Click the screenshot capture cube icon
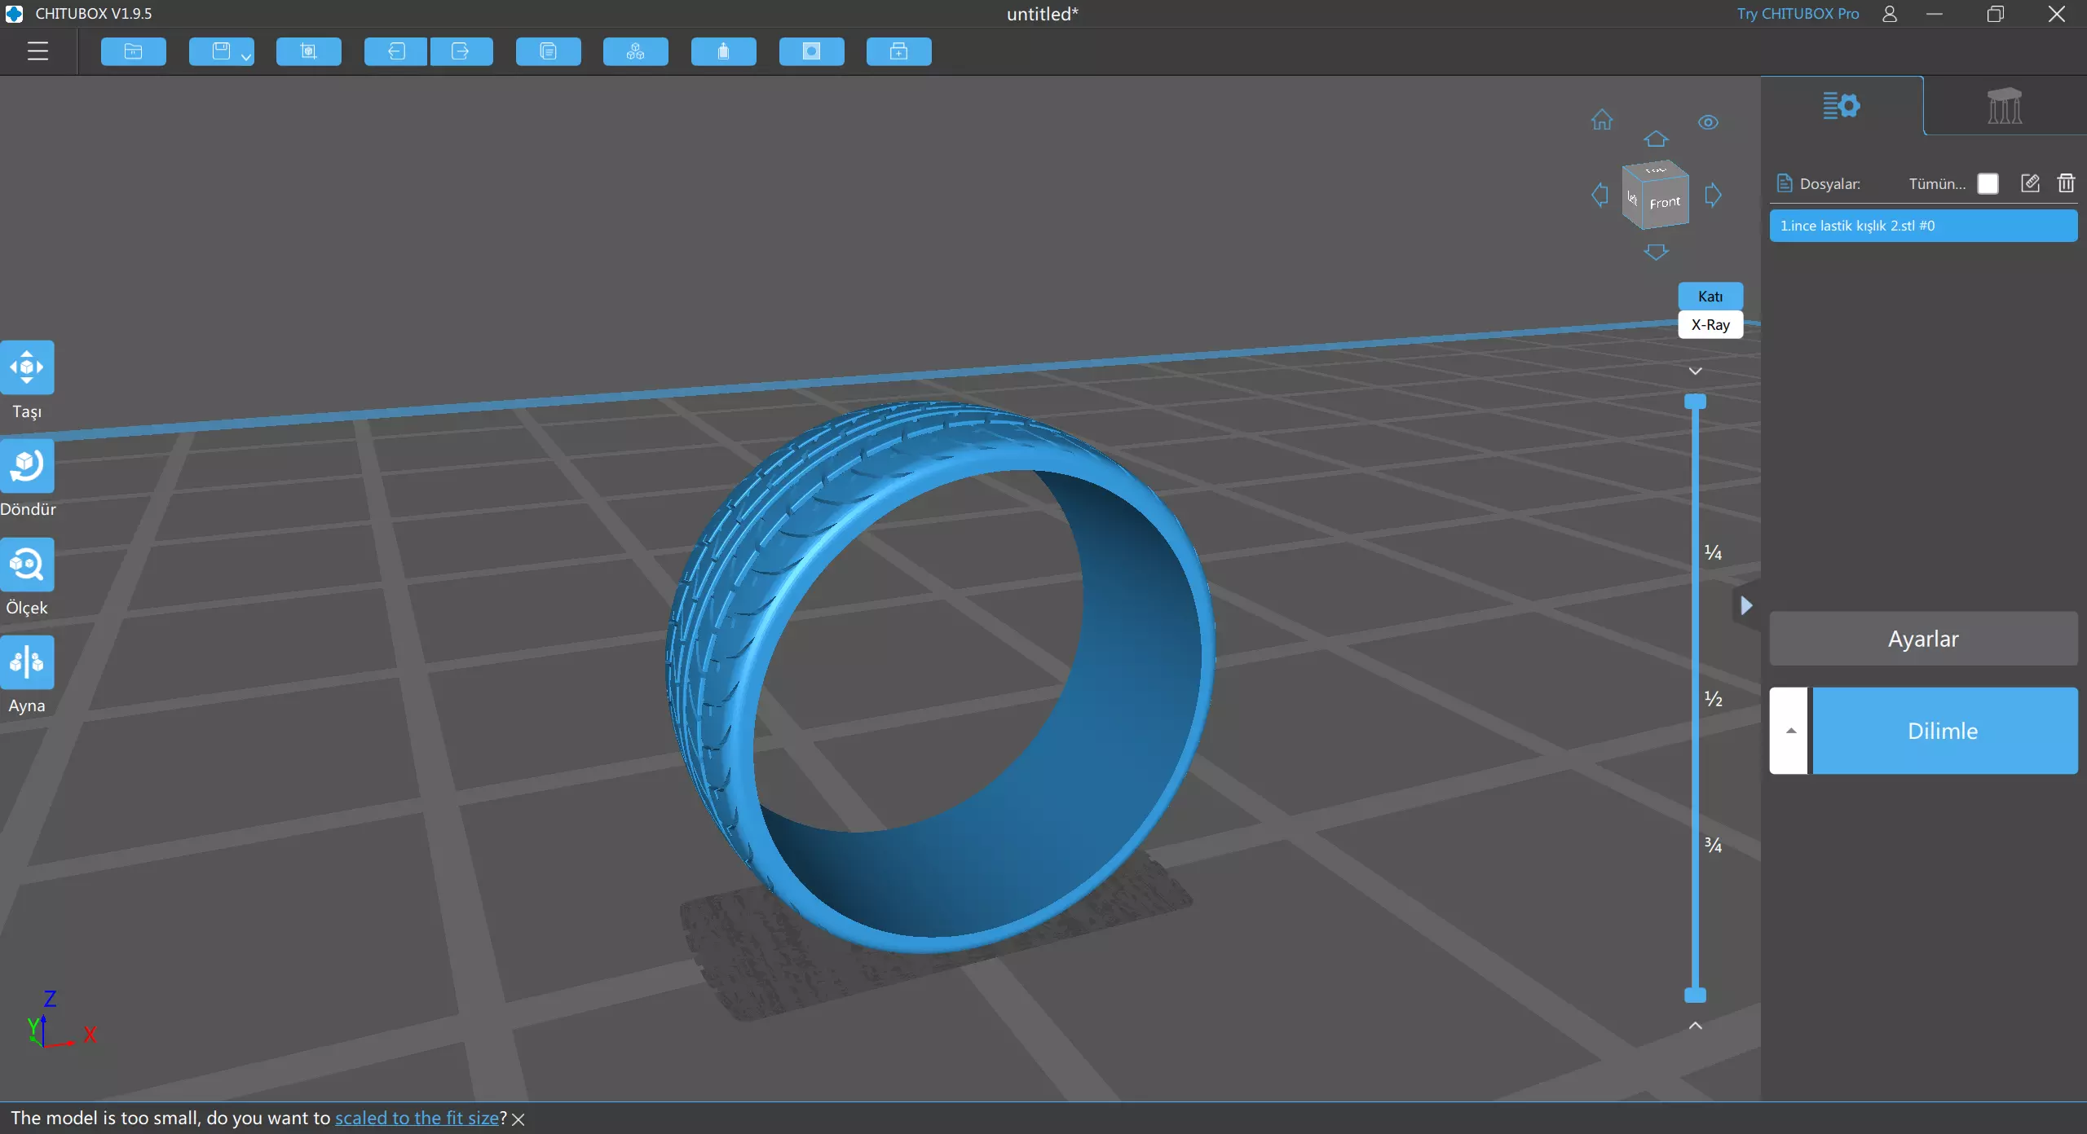 pos(309,51)
